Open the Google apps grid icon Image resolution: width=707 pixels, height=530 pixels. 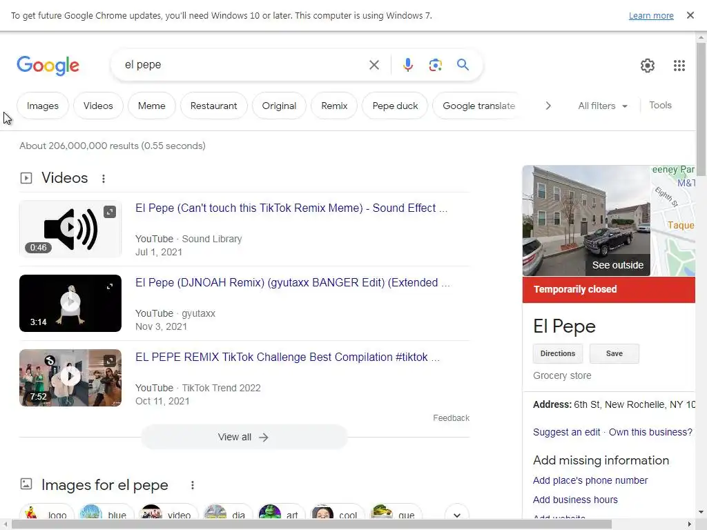click(679, 66)
